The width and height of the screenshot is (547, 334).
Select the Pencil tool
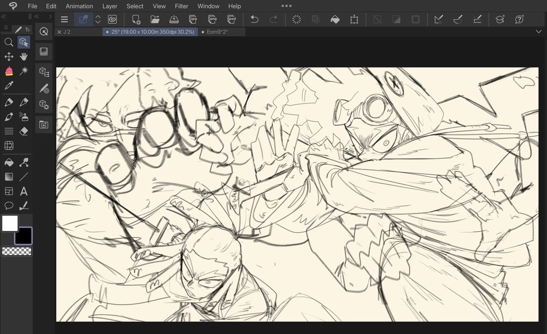(x=24, y=102)
